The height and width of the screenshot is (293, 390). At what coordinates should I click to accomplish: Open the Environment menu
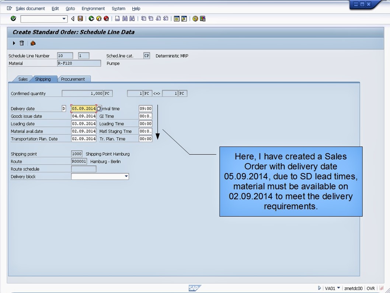93,8
